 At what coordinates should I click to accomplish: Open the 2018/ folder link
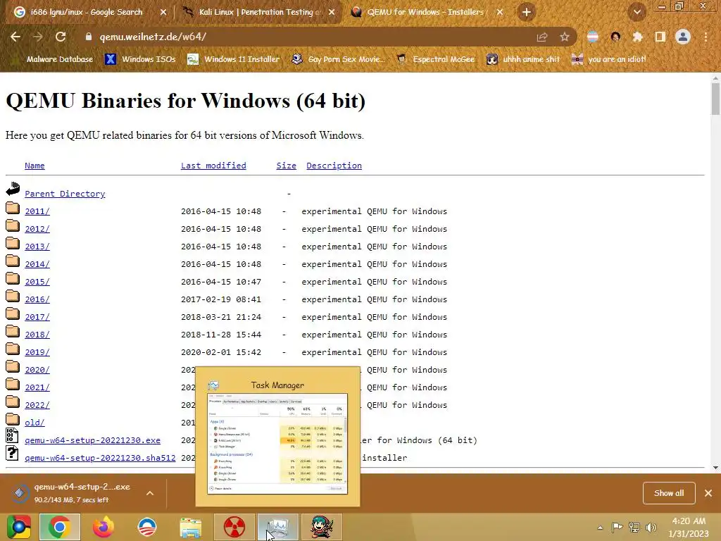[37, 335]
